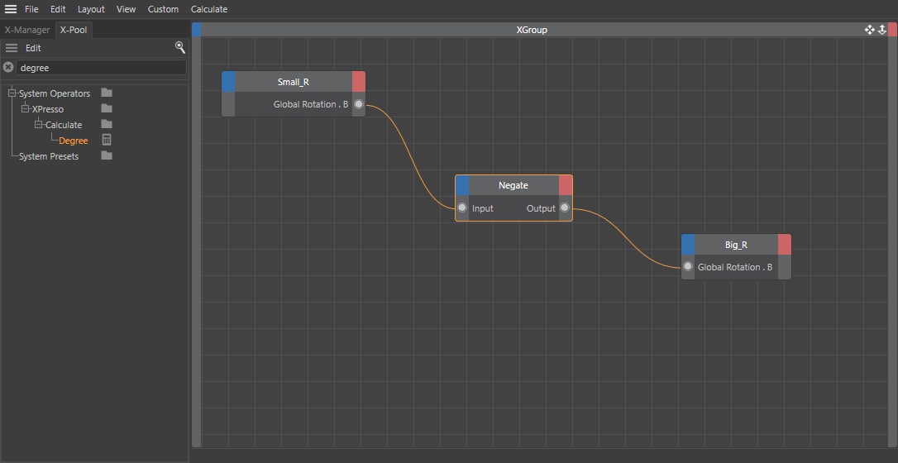Click folder icon beside XPresso
The height and width of the screenshot is (463, 898).
click(107, 108)
